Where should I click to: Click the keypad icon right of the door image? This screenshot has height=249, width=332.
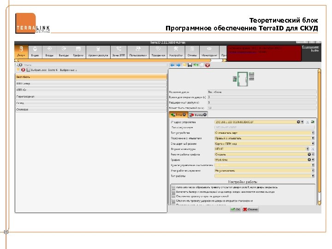(251, 76)
